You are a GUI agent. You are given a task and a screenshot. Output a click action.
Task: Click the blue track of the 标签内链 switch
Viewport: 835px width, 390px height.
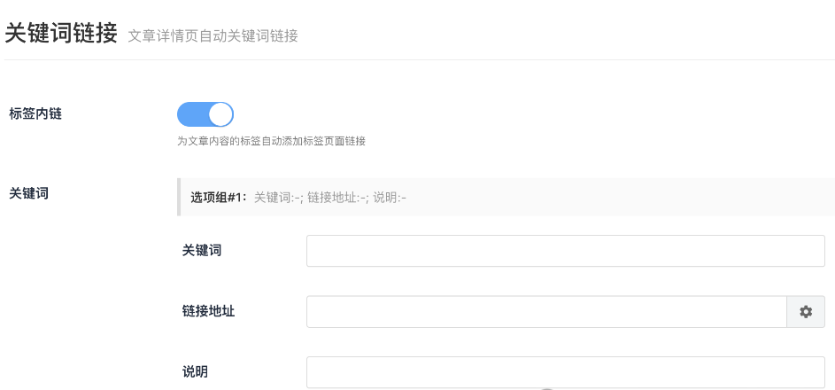click(x=192, y=114)
